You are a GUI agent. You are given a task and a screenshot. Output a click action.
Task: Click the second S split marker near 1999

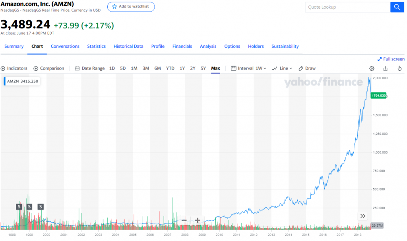click(29, 207)
